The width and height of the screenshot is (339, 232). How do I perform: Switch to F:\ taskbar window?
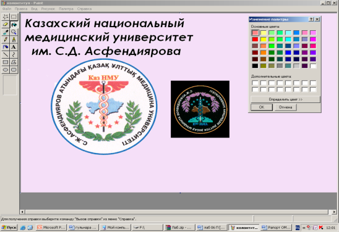tap(147, 228)
